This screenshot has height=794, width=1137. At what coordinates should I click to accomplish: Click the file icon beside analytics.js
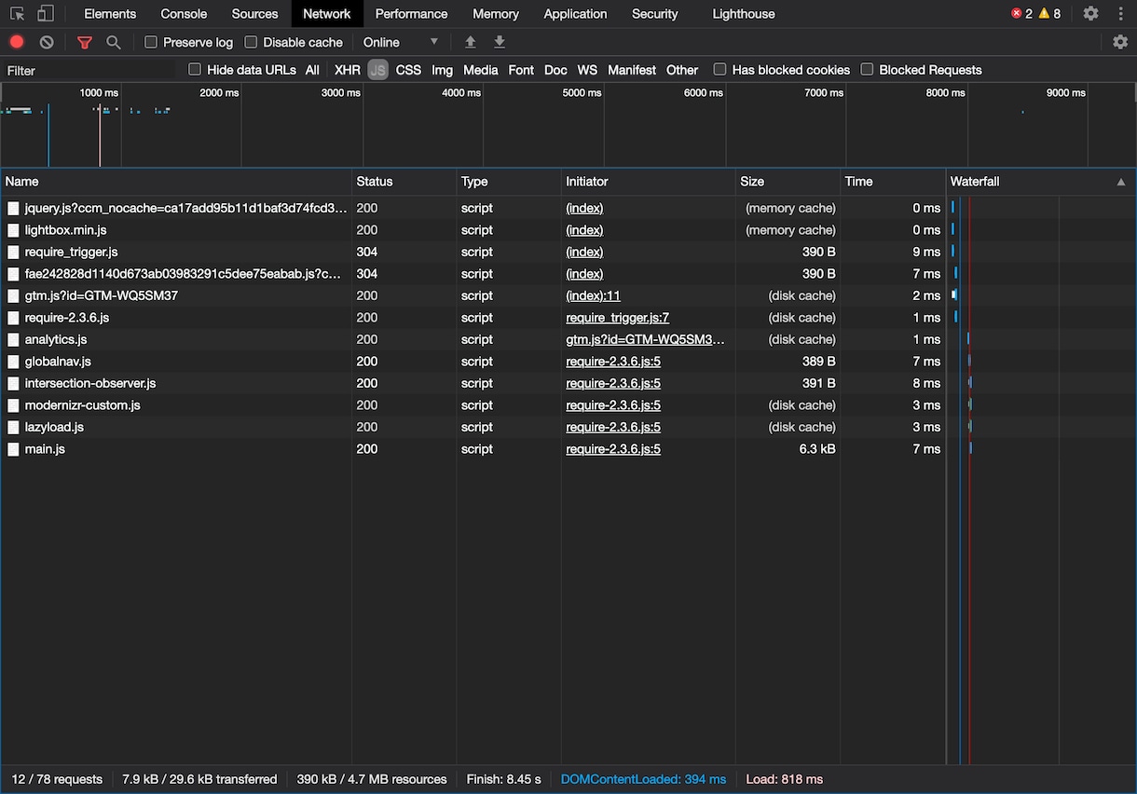click(13, 339)
